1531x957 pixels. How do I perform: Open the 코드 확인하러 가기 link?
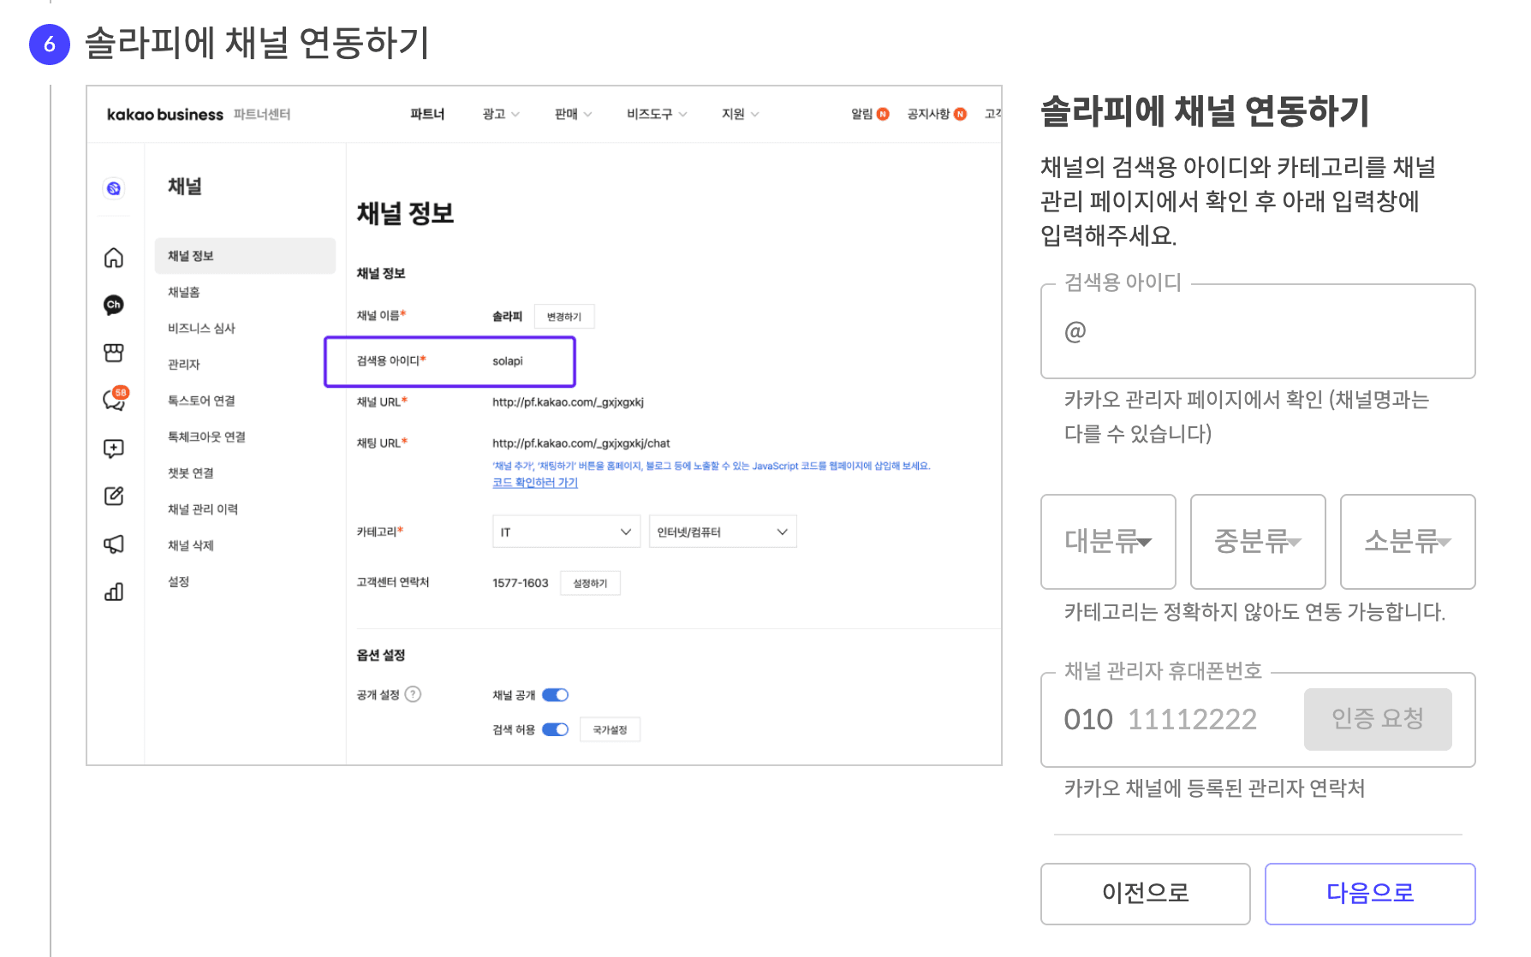535,483
